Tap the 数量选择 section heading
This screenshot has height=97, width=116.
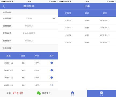coord(7,48)
